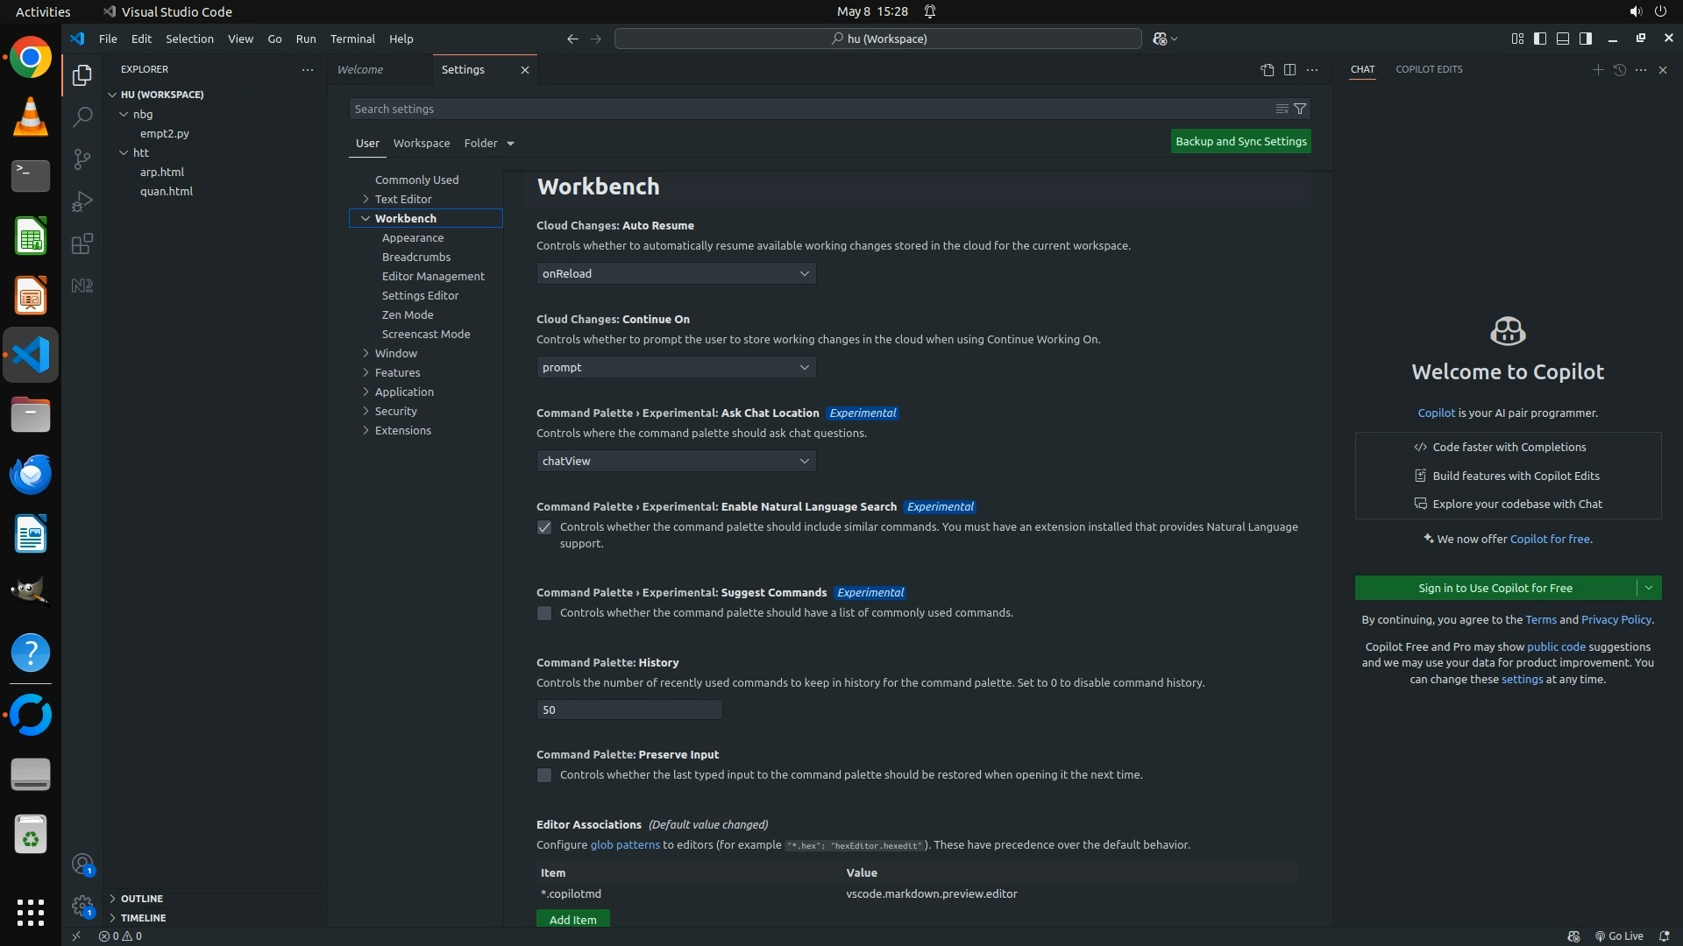Enable Preserve Input checkbox
The height and width of the screenshot is (946, 1683).
click(544, 775)
